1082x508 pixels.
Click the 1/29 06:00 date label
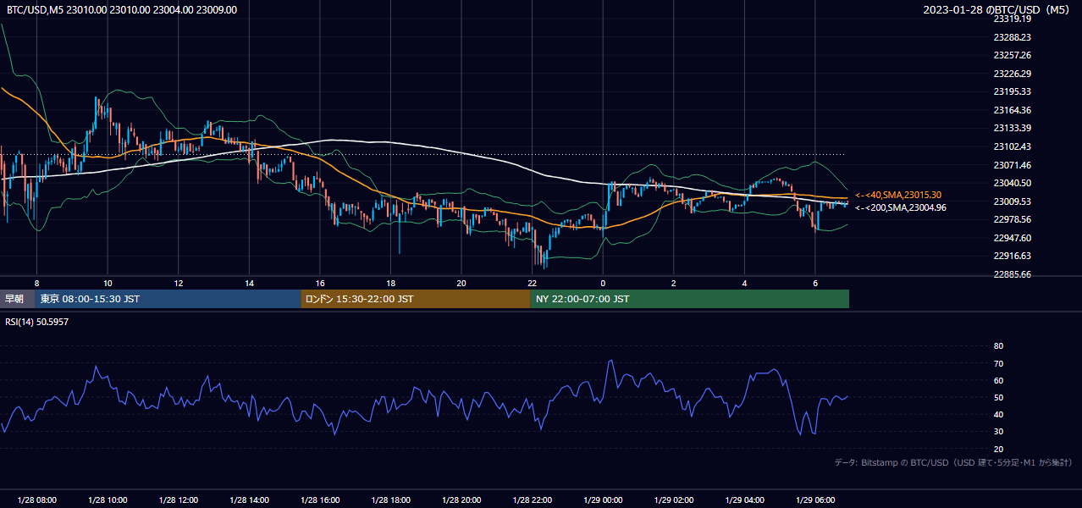(815, 500)
